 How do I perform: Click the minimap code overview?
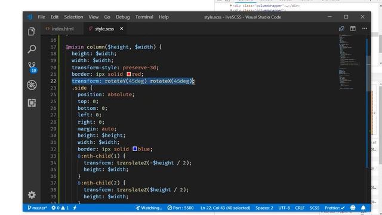point(350,62)
